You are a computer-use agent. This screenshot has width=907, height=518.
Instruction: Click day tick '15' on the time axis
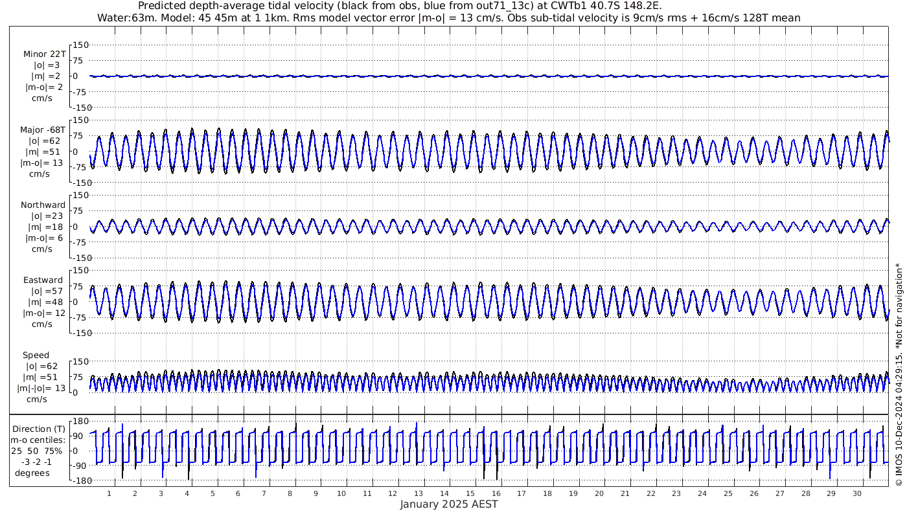click(470, 493)
